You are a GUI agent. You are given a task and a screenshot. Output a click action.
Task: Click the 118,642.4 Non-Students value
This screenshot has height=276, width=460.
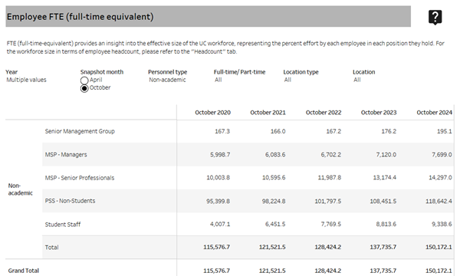click(439, 201)
